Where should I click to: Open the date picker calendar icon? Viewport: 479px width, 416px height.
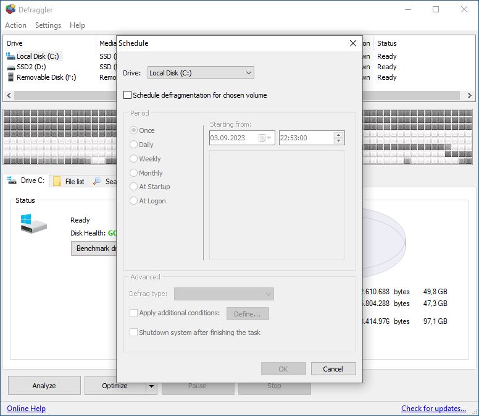click(265, 138)
